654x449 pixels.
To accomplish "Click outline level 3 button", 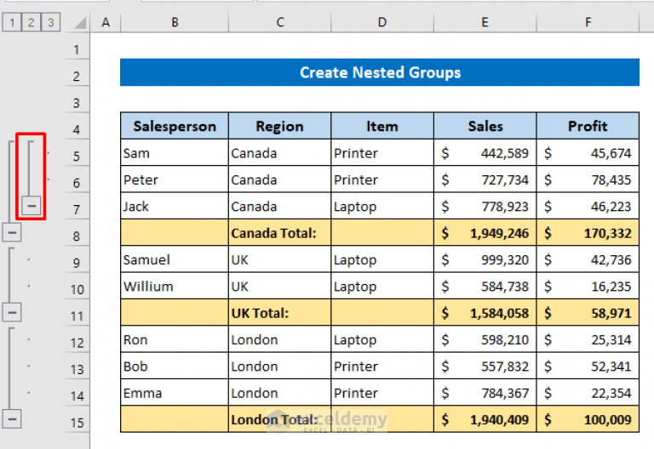I will pos(50,22).
